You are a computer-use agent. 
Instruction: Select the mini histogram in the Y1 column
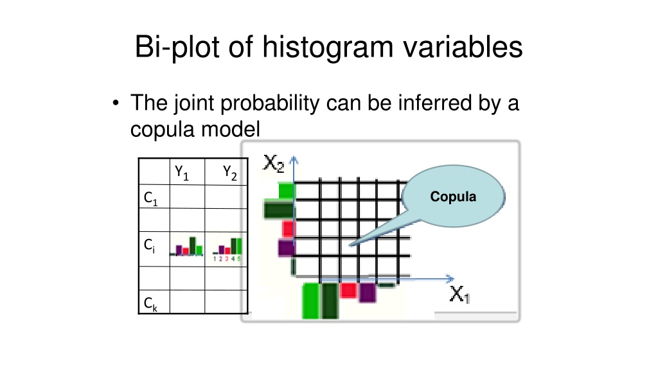click(187, 246)
